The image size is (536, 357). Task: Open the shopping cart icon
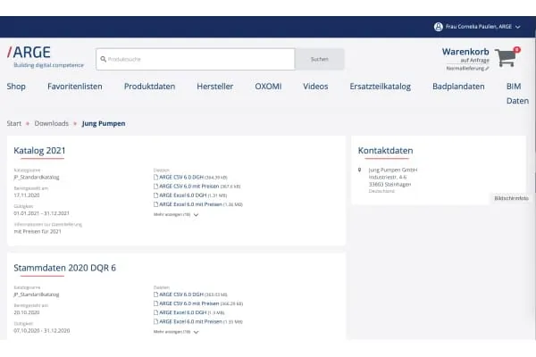coord(507,57)
